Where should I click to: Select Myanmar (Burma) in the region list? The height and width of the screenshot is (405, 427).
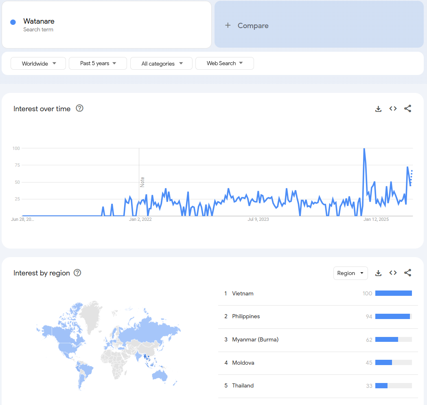coord(318,339)
